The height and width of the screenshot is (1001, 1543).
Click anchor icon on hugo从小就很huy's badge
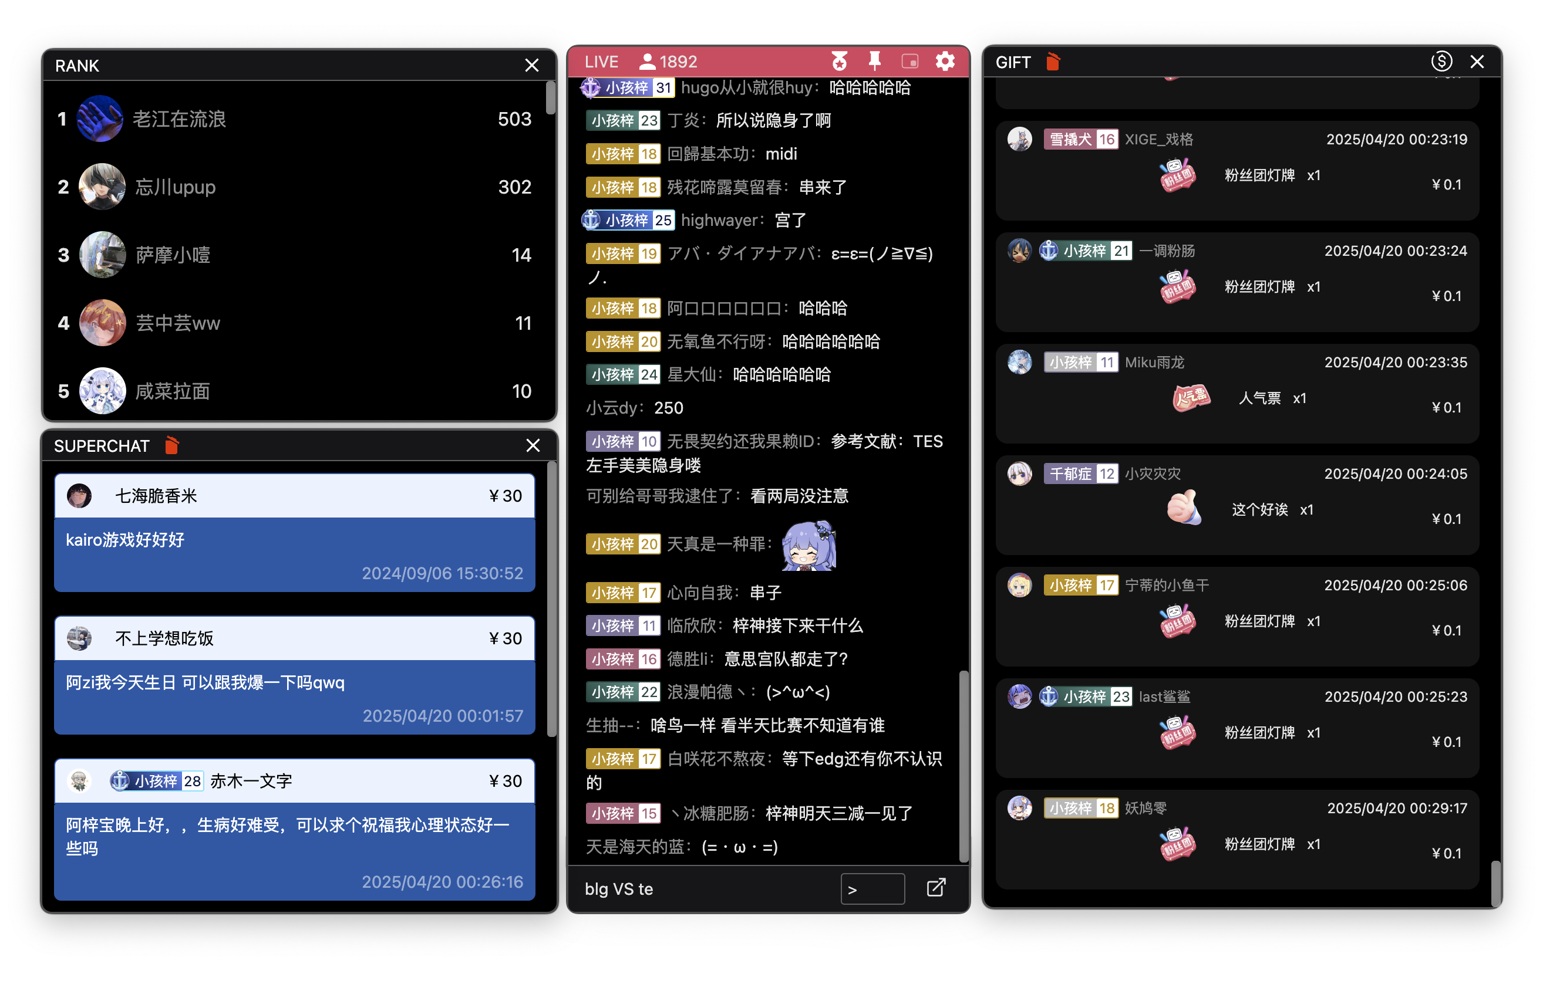point(591,87)
